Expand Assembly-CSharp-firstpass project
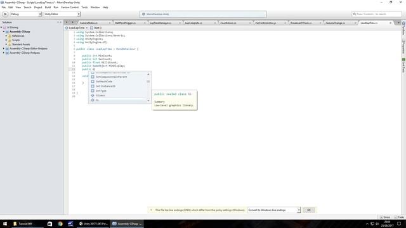The width and height of the screenshot is (406, 228). pos(4,53)
